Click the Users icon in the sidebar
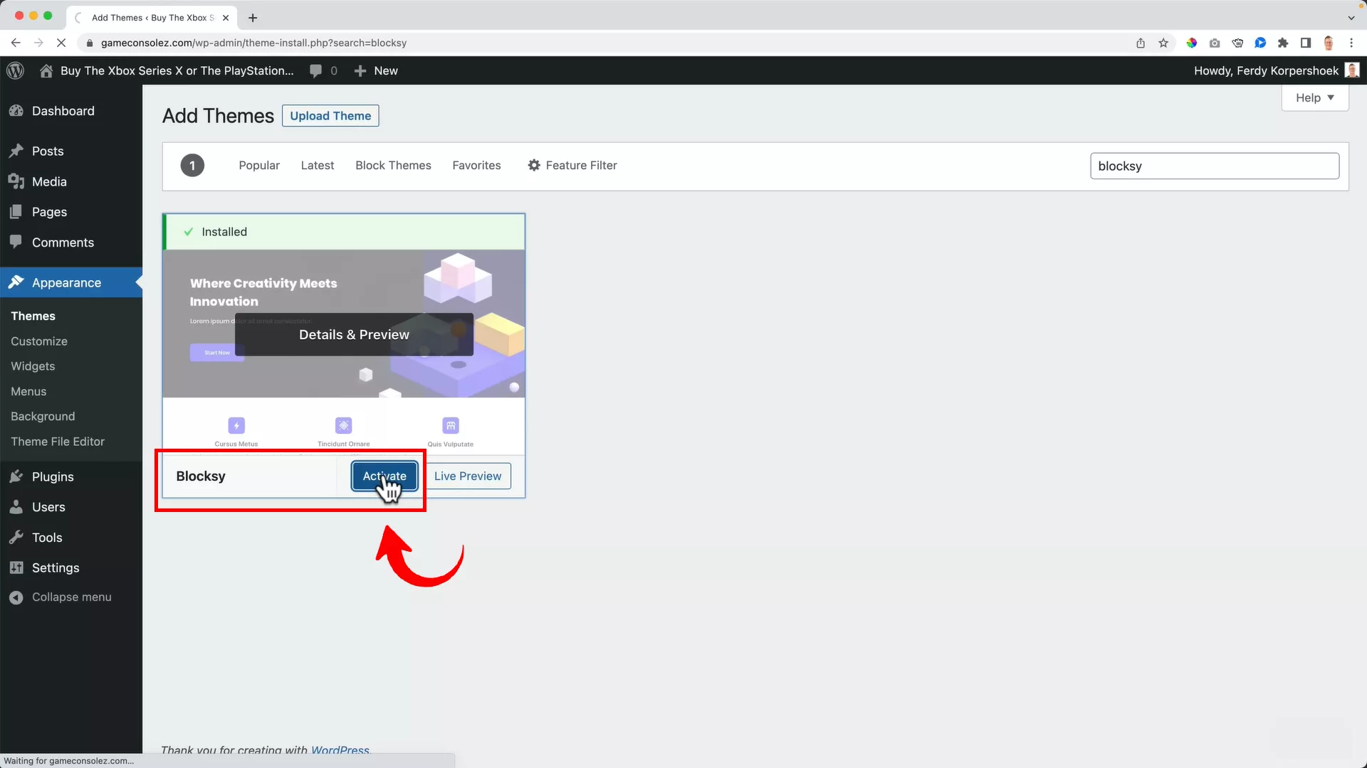This screenshot has height=768, width=1367. 16,507
